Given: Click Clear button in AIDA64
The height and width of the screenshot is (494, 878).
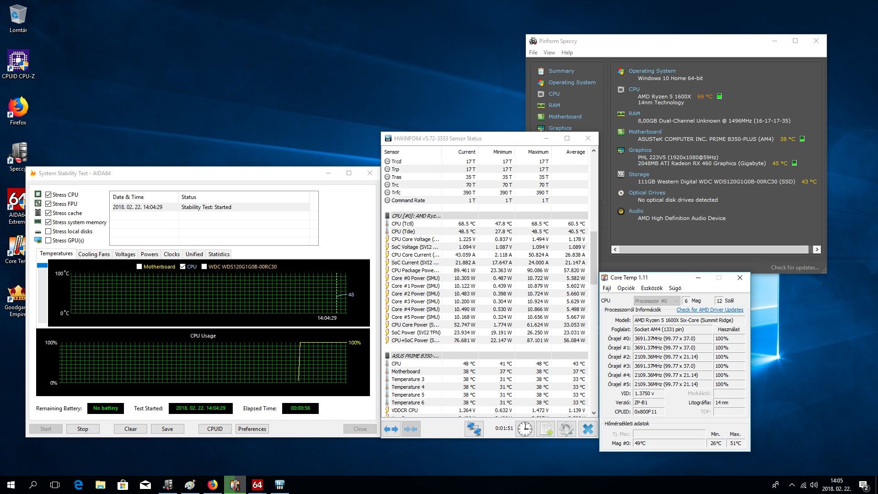Looking at the screenshot, I should [130, 429].
